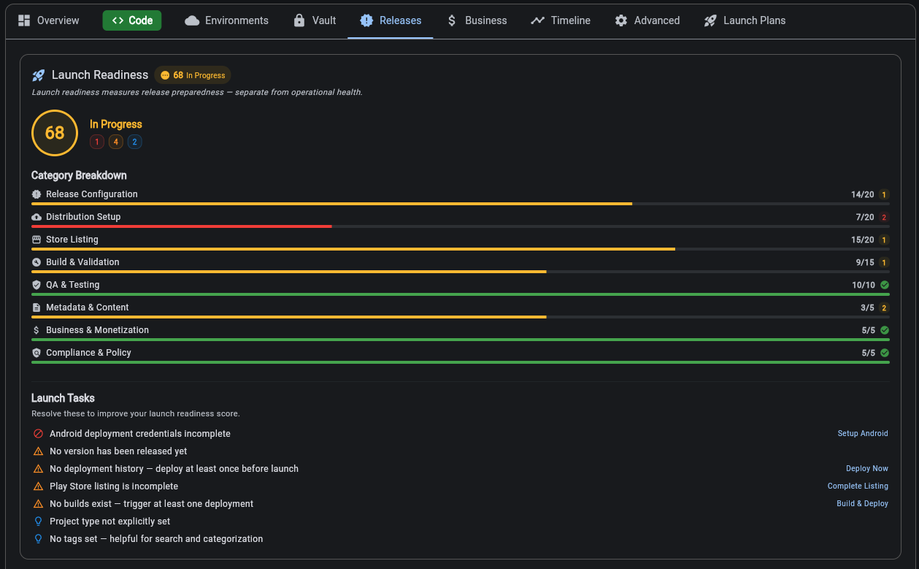Click the rocket icon beside Launch Readiness
Viewport: 919px width, 569px height.
pos(38,75)
